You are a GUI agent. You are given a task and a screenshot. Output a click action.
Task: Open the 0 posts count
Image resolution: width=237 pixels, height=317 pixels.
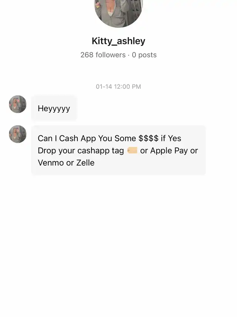pyautogui.click(x=144, y=55)
